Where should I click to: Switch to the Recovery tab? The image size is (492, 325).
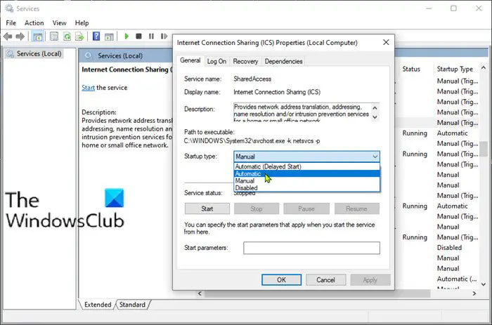pyautogui.click(x=245, y=62)
